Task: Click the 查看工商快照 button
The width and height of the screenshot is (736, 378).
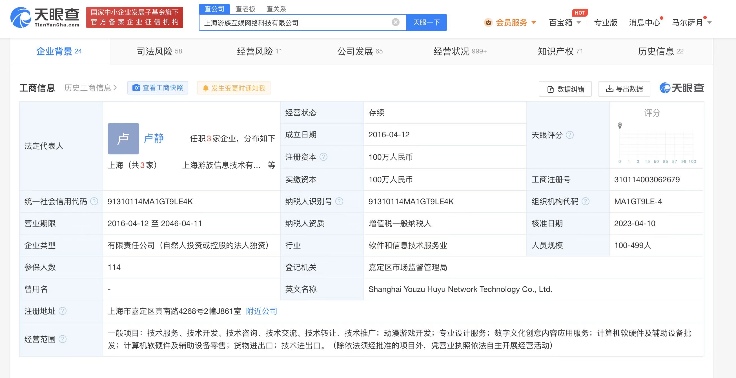Action: click(158, 88)
